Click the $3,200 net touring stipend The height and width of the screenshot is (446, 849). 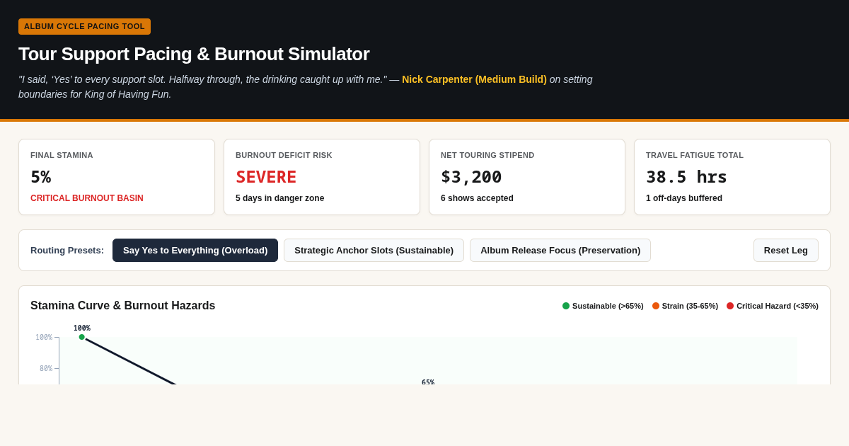[x=471, y=177]
